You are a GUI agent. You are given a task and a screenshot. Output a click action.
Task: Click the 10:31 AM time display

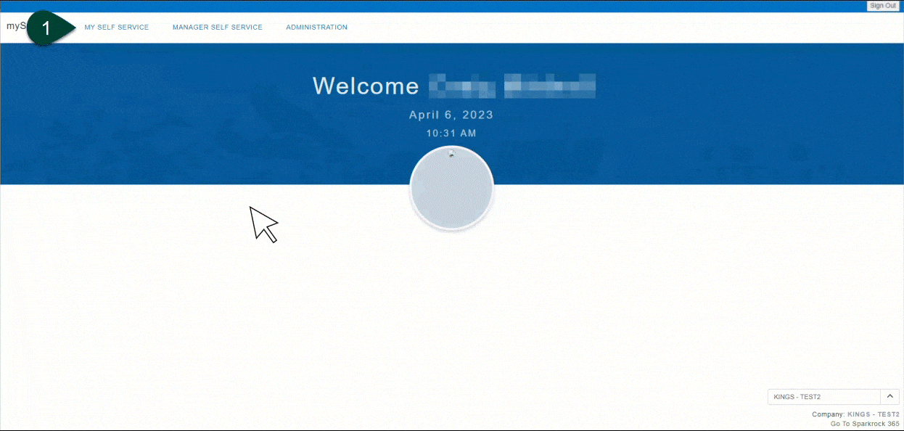[x=451, y=134]
